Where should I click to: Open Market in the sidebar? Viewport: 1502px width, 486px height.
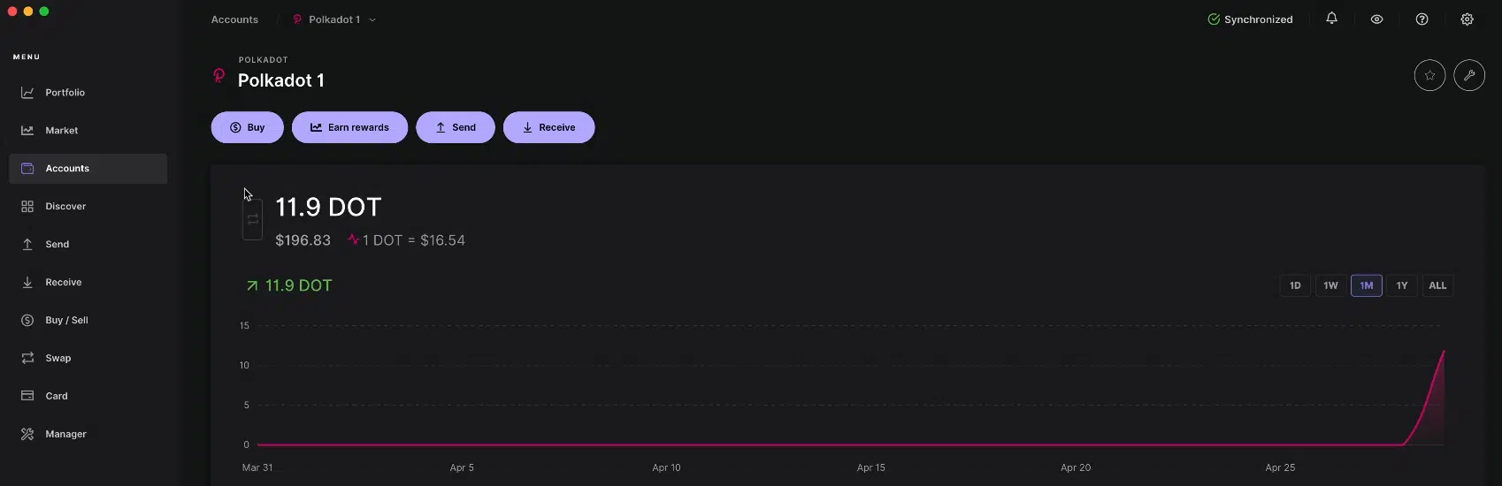pyautogui.click(x=88, y=131)
